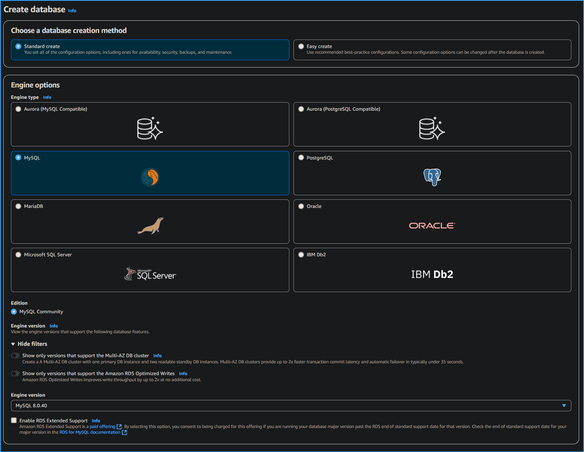The width and height of the screenshot is (584, 452).
Task: Click Info beside the Engine type label
Action: click(47, 97)
